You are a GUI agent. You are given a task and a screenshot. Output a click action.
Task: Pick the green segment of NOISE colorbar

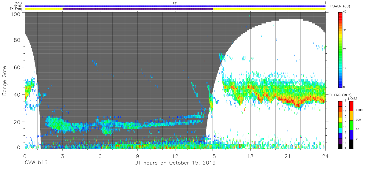(x=351, y=125)
